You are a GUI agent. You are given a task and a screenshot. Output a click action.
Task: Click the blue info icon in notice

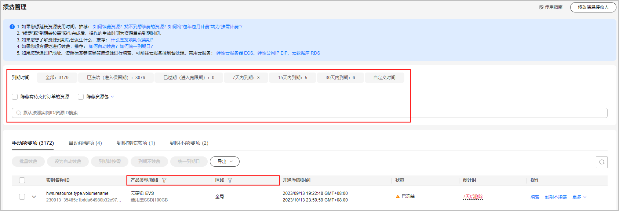coord(12,27)
